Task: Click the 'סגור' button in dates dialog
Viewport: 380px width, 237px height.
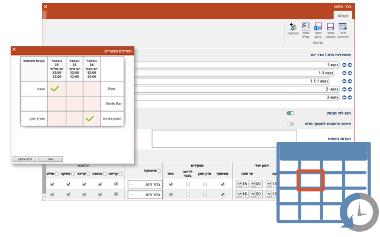Action: (50, 159)
